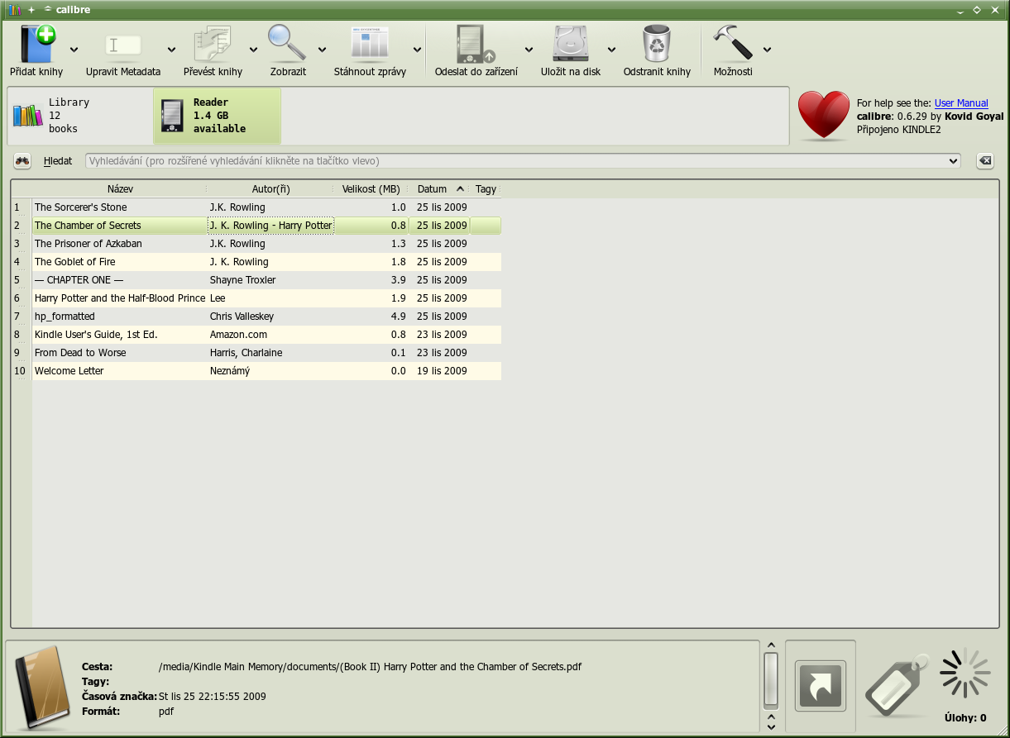This screenshot has width=1010, height=738.
Task: Click size value 4.9 in hp_formatted row
Action: pyautogui.click(x=398, y=317)
